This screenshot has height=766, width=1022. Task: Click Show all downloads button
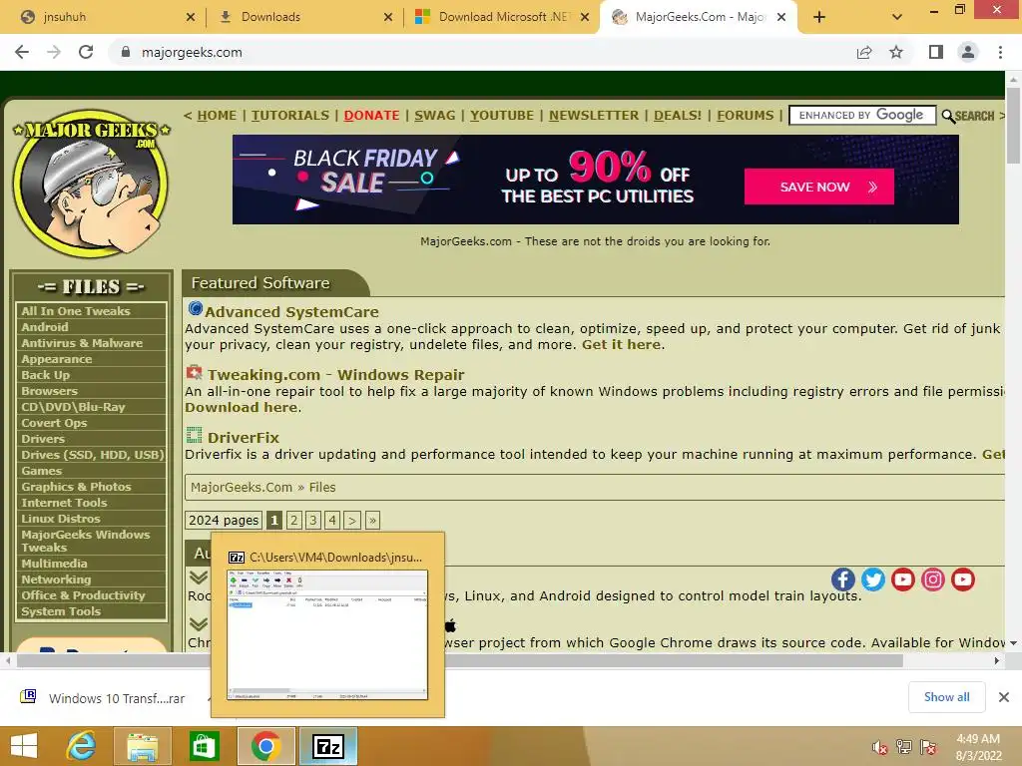(x=946, y=697)
